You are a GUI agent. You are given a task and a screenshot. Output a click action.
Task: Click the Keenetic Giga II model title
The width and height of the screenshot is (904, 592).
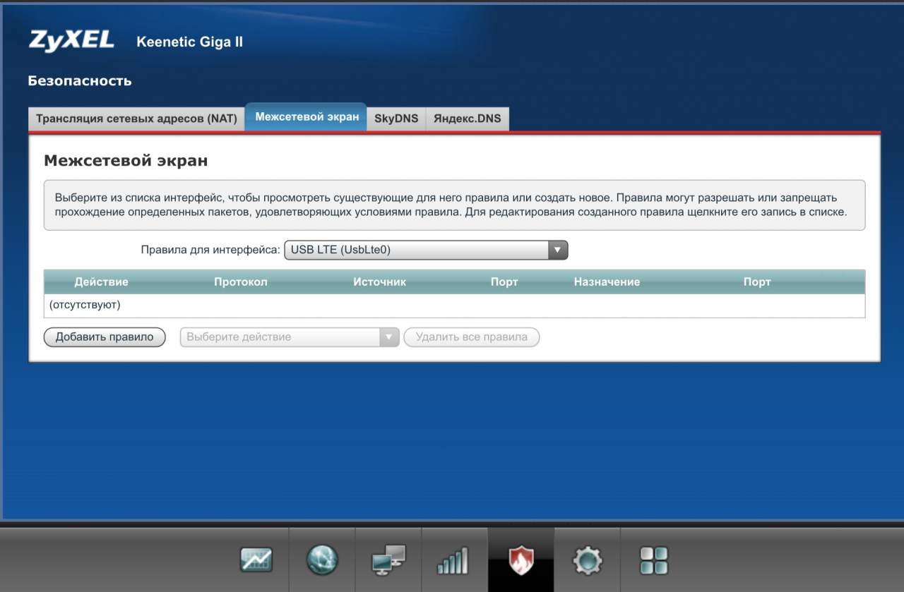[x=189, y=42]
